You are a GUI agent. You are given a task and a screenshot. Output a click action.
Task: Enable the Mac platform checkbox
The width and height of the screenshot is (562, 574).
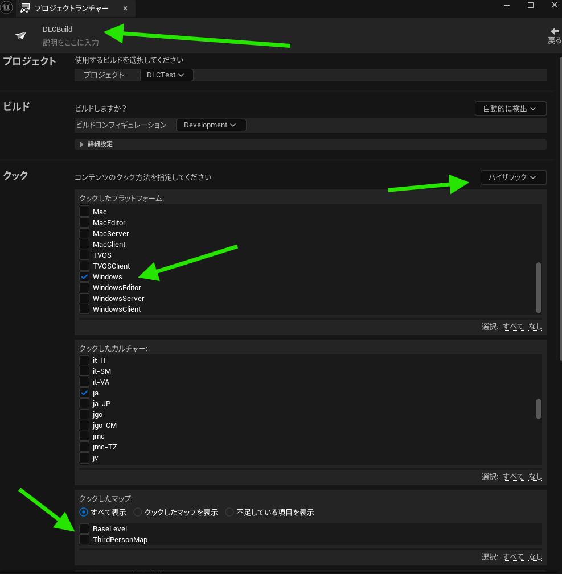pyautogui.click(x=84, y=212)
